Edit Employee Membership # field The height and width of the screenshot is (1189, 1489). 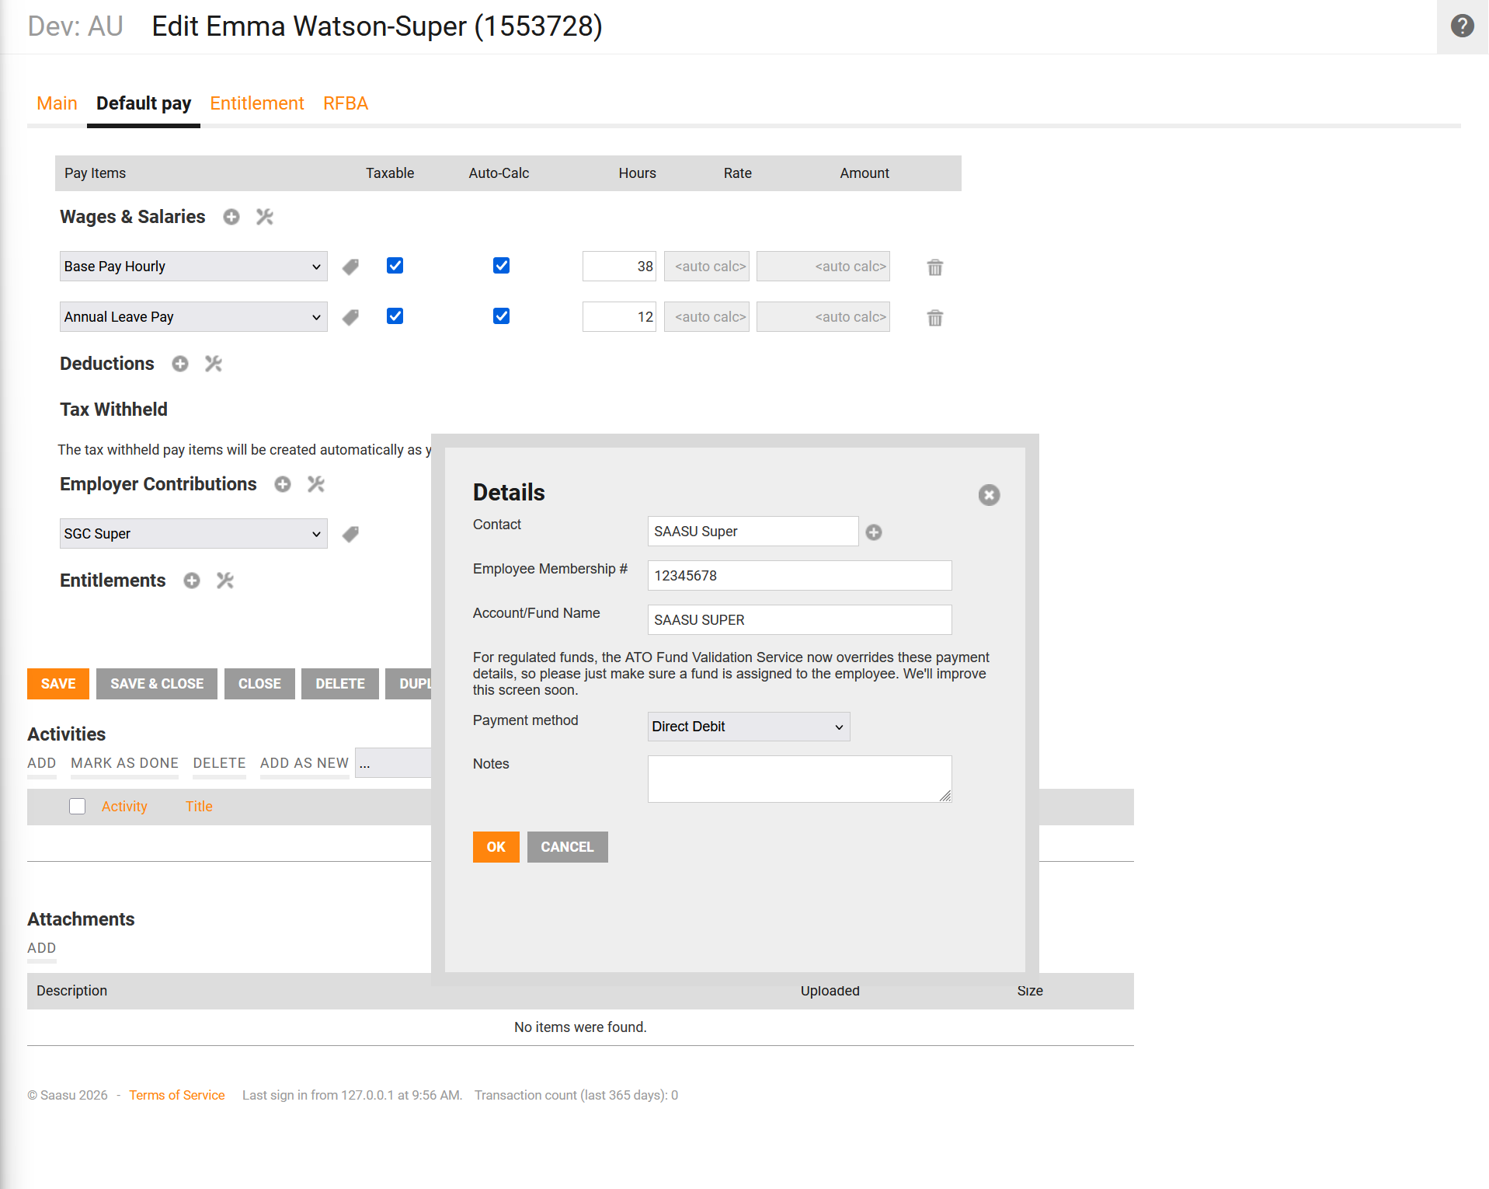pos(800,576)
